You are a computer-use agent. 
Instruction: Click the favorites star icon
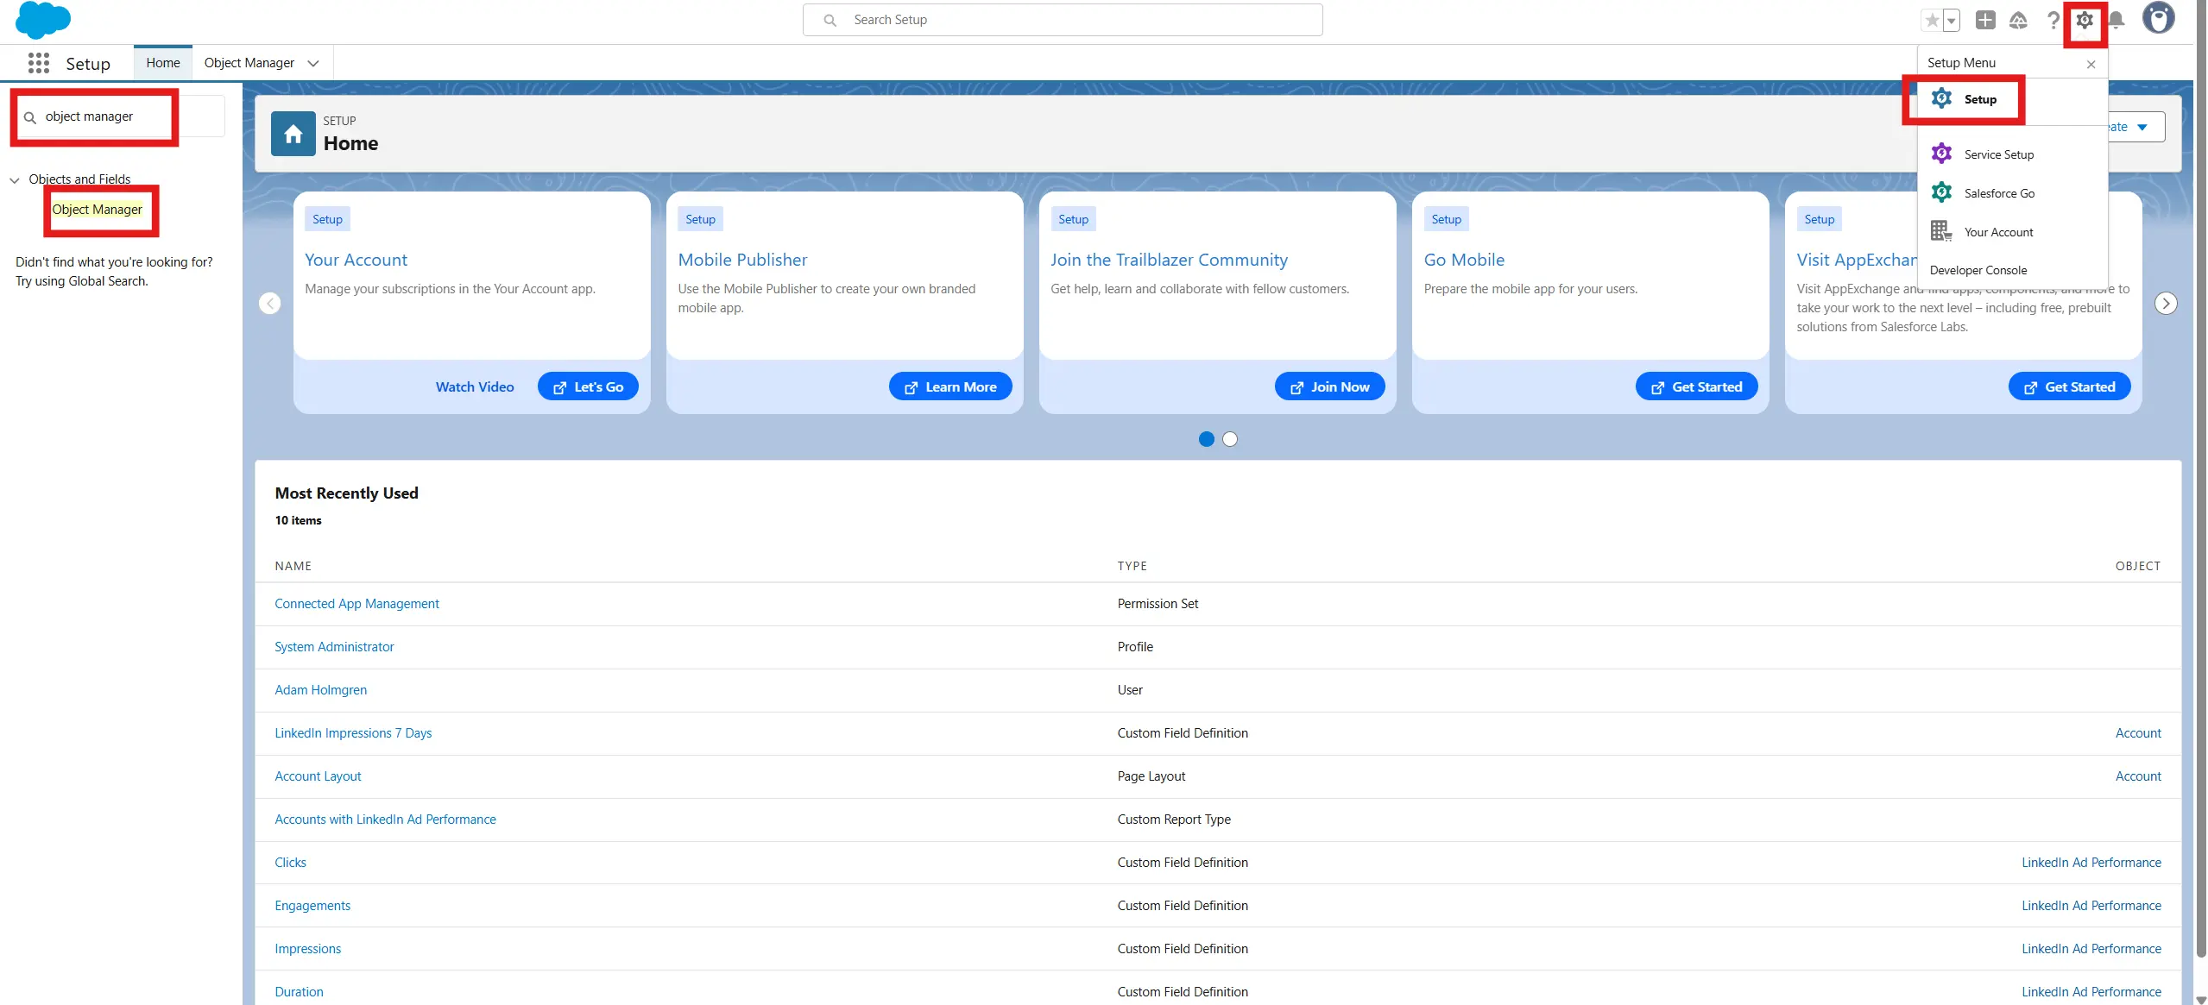(1933, 20)
